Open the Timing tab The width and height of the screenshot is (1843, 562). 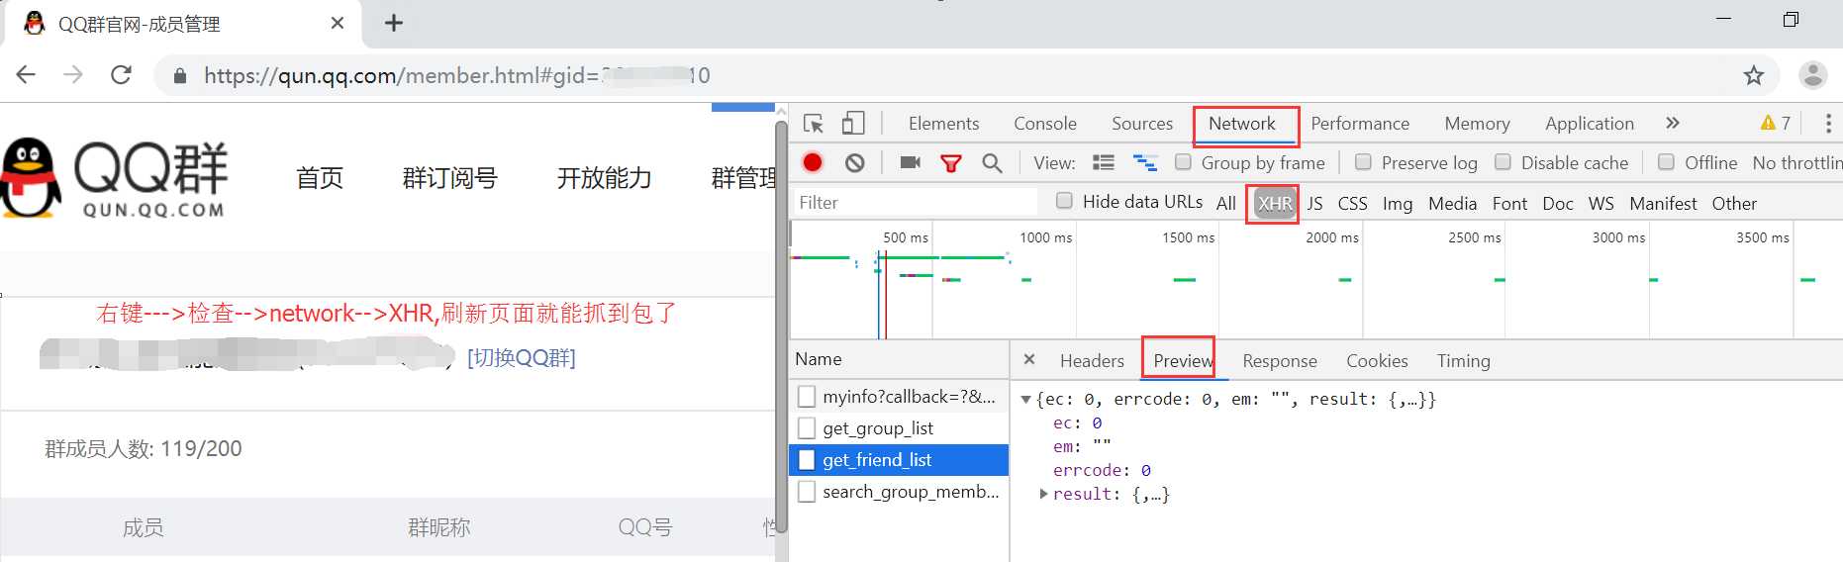tap(1463, 361)
